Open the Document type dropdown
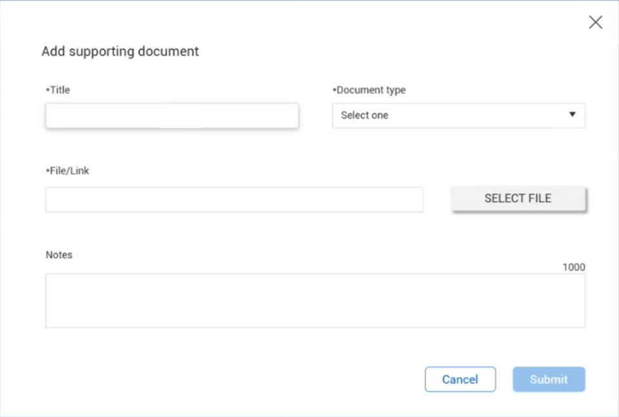Screen dimensions: 619x417 tap(458, 116)
